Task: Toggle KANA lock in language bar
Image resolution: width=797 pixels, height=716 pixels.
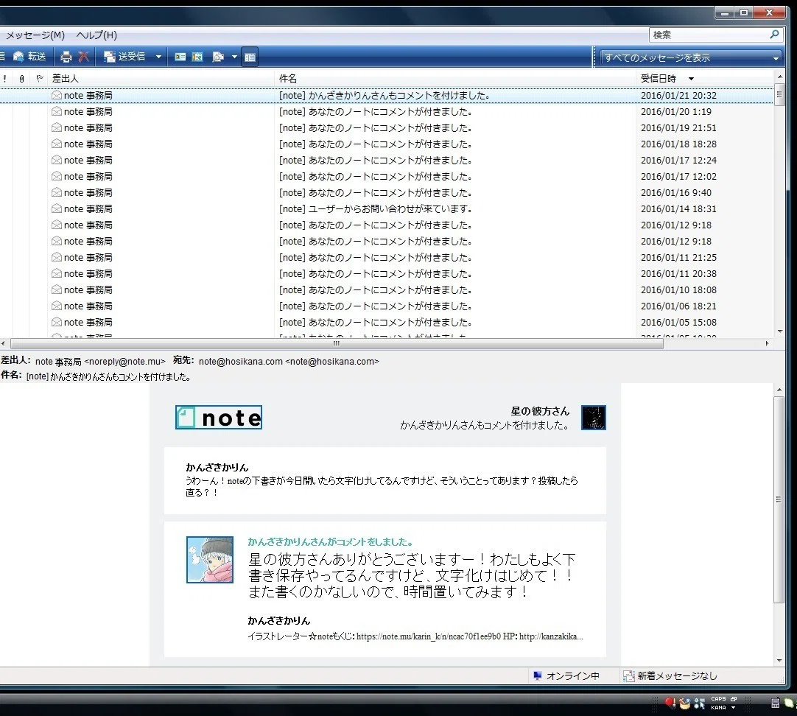Action: click(x=718, y=707)
